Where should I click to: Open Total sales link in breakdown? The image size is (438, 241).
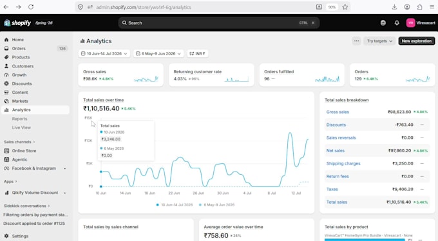(337, 202)
